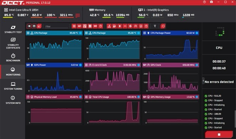Click the GPU memory 1228 MB reading

point(188,15)
